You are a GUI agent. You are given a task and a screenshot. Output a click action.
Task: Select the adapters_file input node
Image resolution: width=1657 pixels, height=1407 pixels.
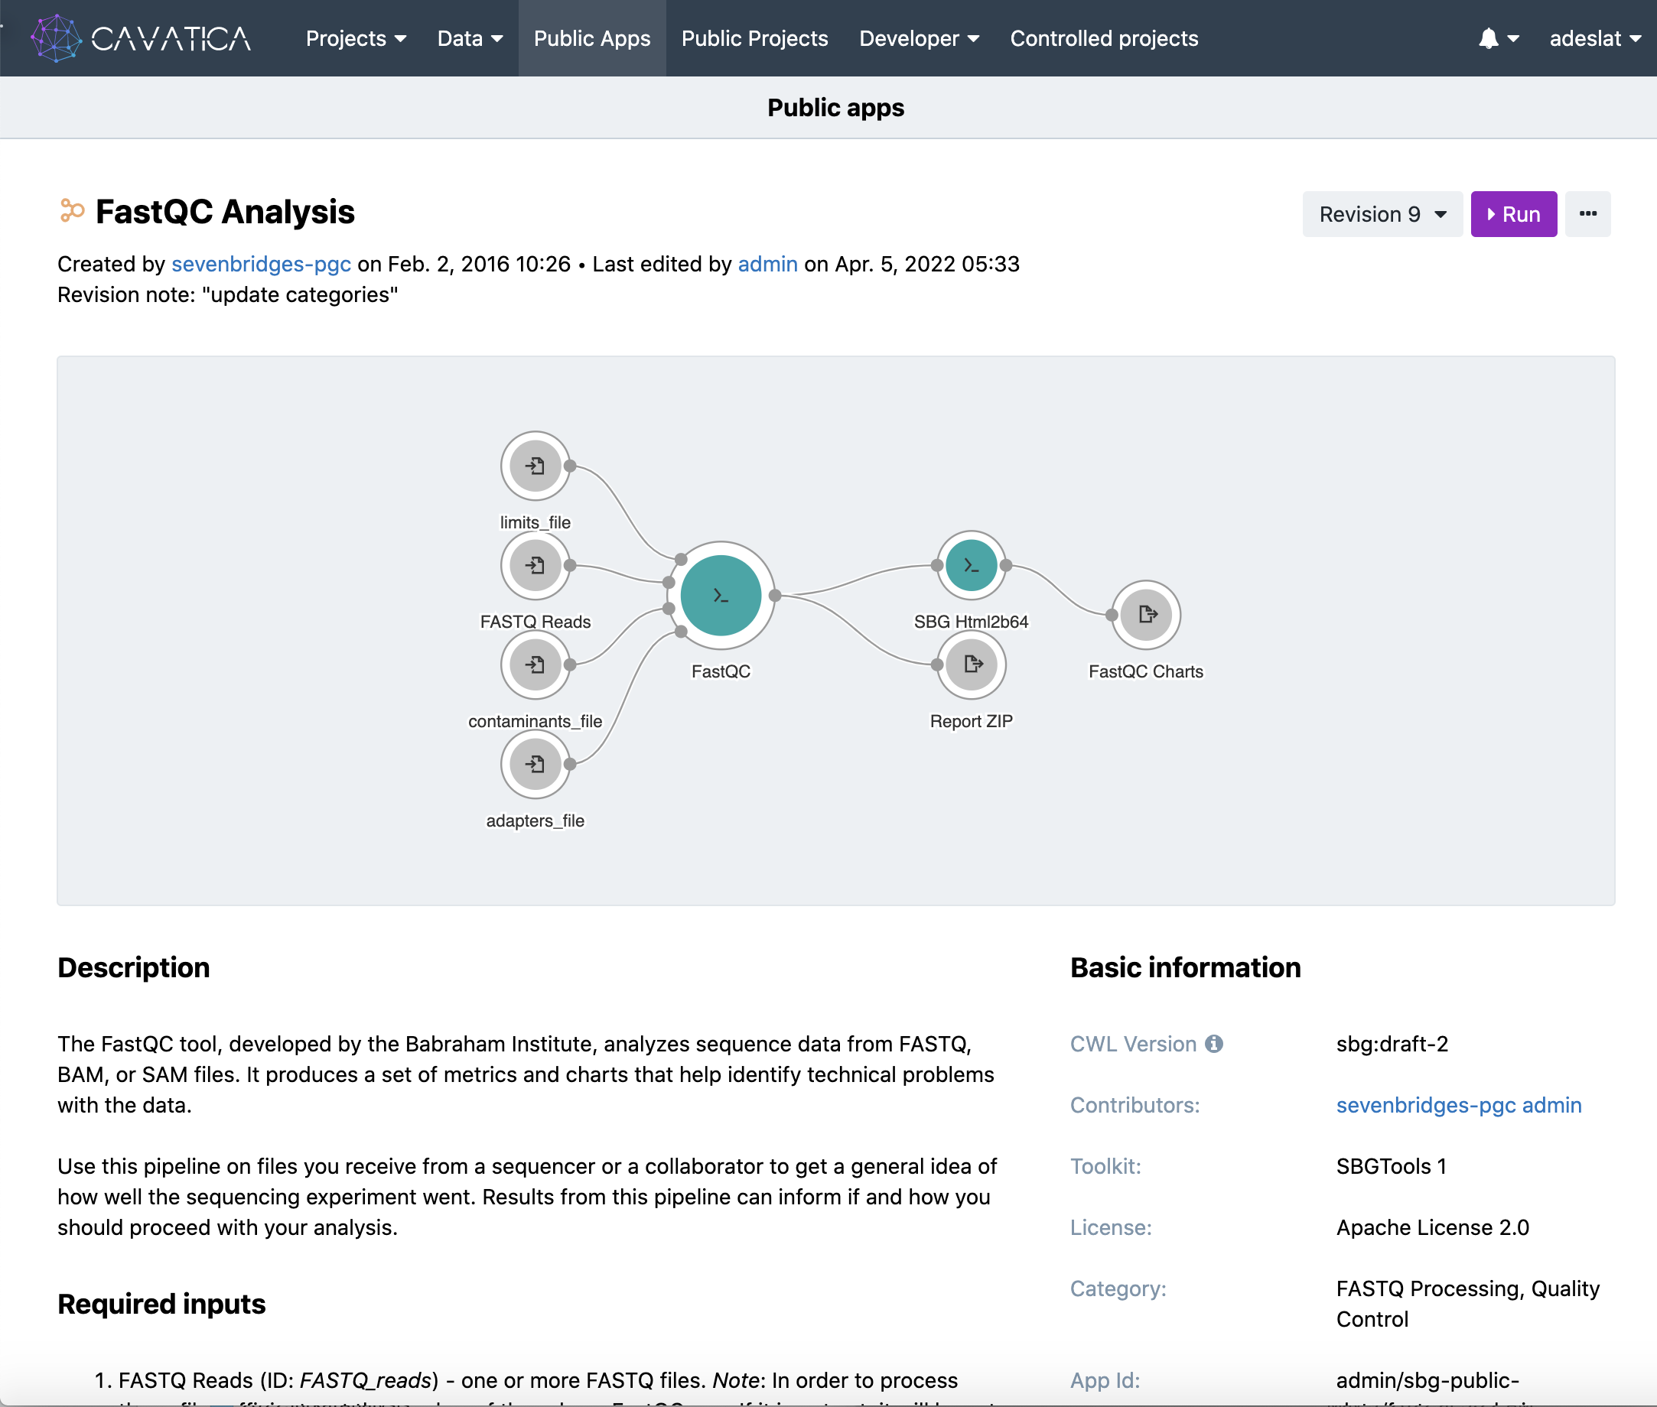click(535, 764)
